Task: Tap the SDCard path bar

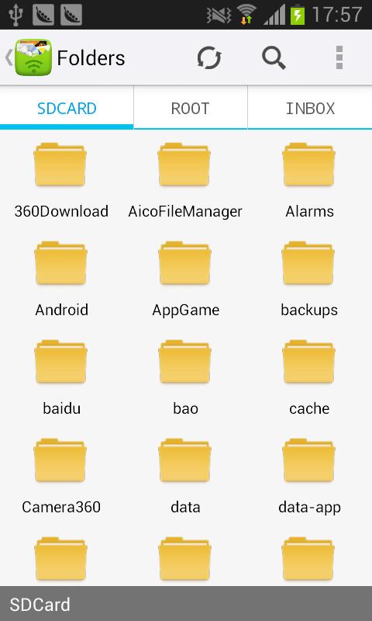Action: coord(186,604)
